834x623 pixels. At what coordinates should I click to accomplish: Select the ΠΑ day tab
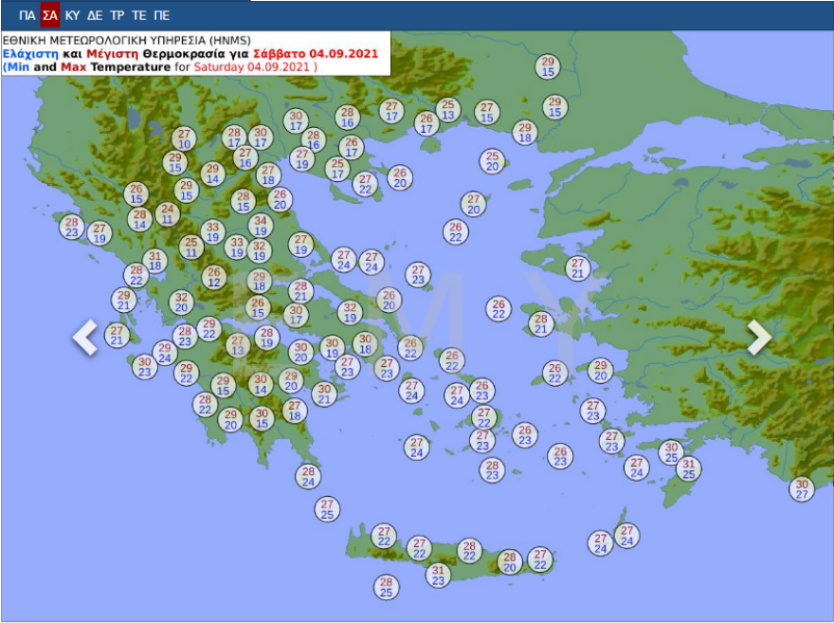point(27,15)
